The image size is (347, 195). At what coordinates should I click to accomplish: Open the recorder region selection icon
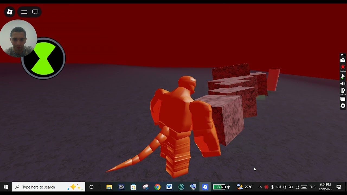343,99
